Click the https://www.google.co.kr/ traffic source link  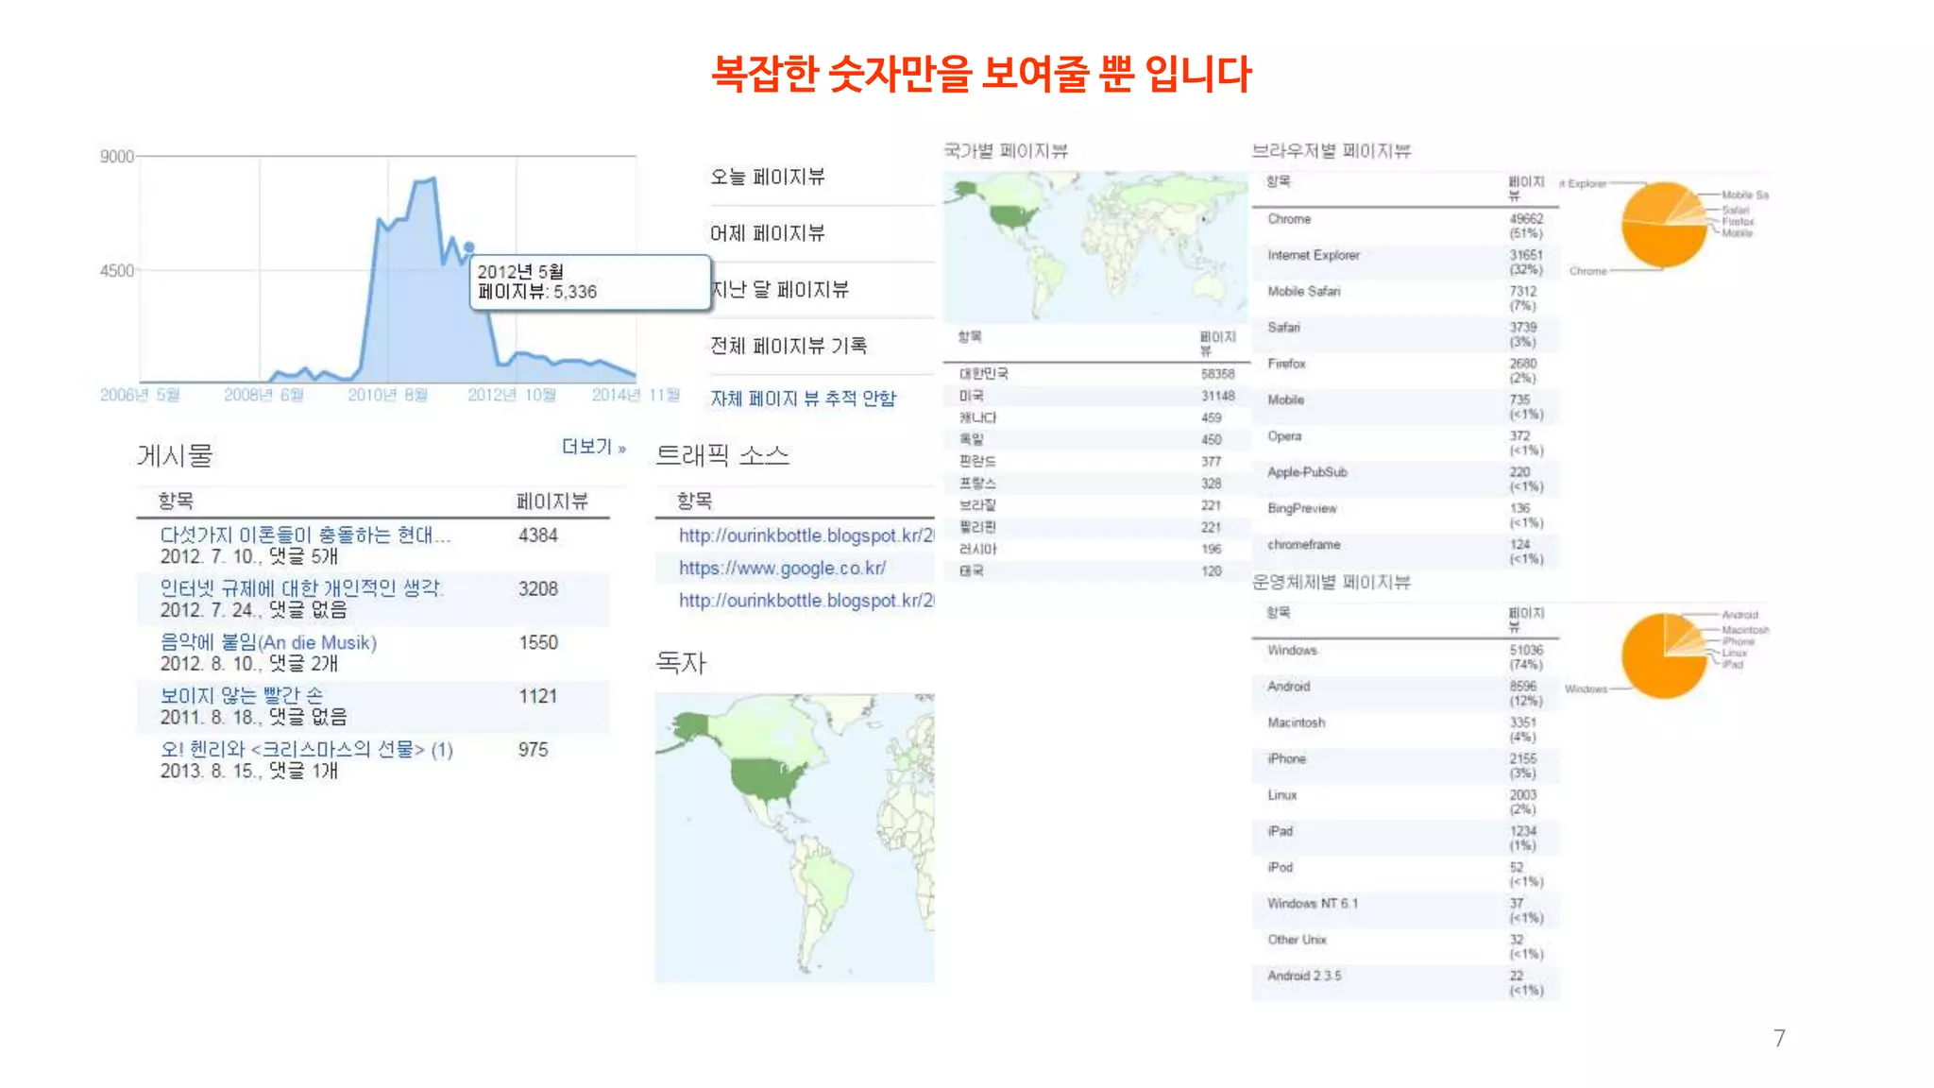point(782,568)
